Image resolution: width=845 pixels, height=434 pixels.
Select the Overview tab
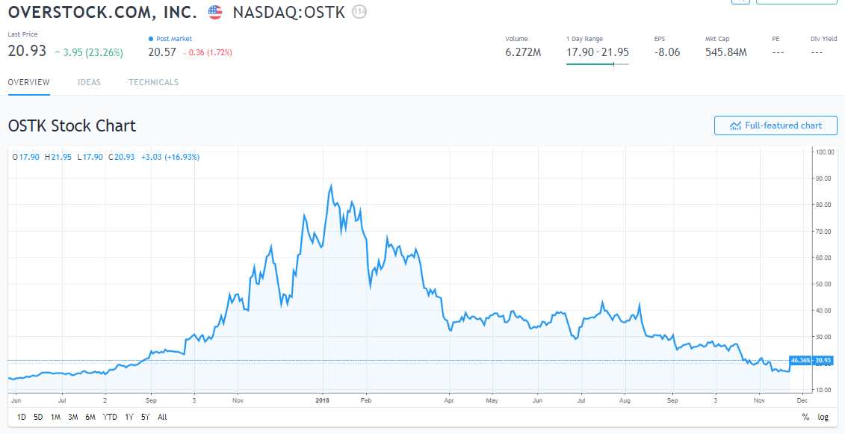(28, 82)
